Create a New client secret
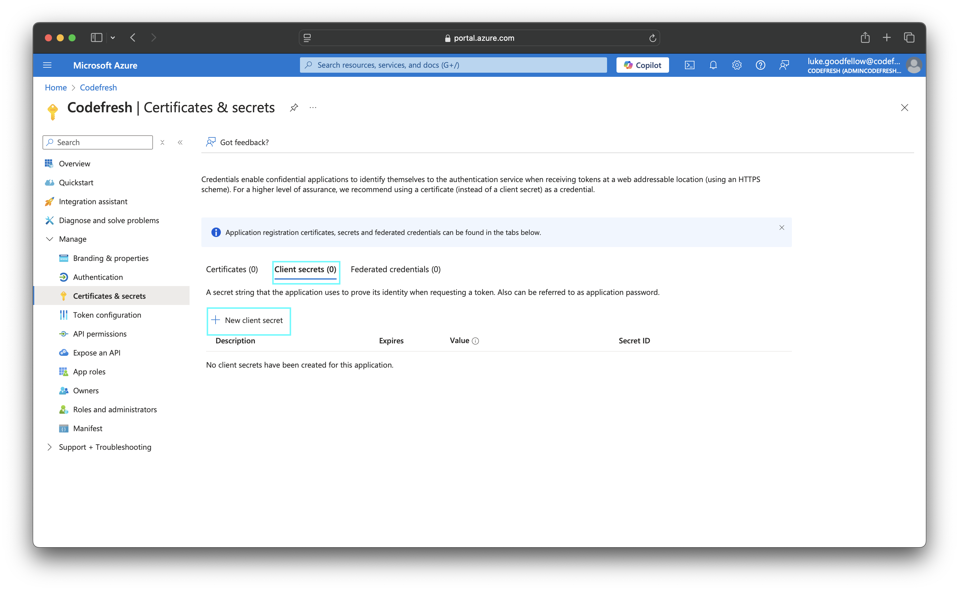Screen dimensions: 959x591 pyautogui.click(x=248, y=321)
